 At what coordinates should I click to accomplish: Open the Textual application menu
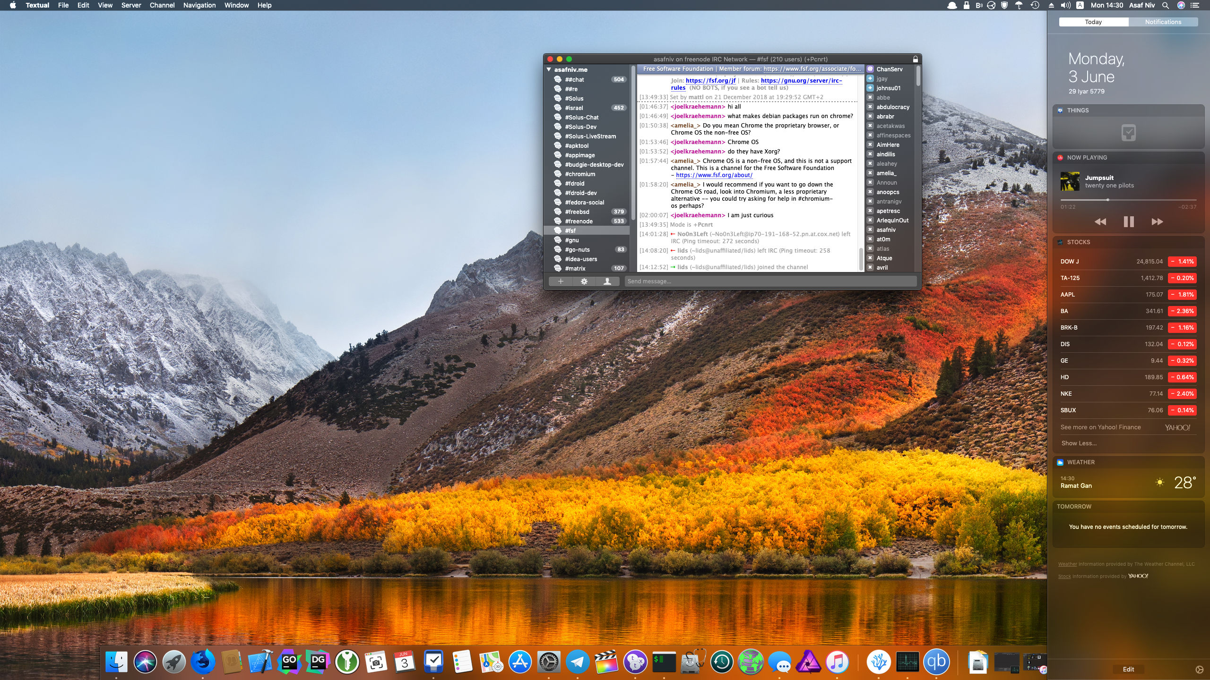(x=37, y=5)
